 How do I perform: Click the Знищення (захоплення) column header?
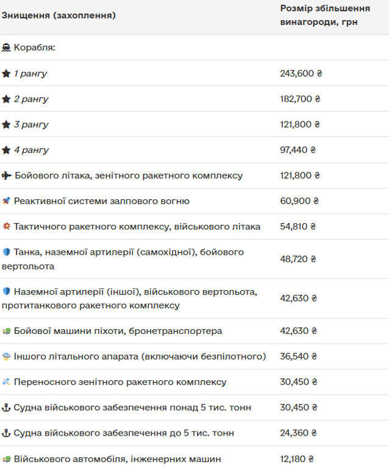point(59,15)
